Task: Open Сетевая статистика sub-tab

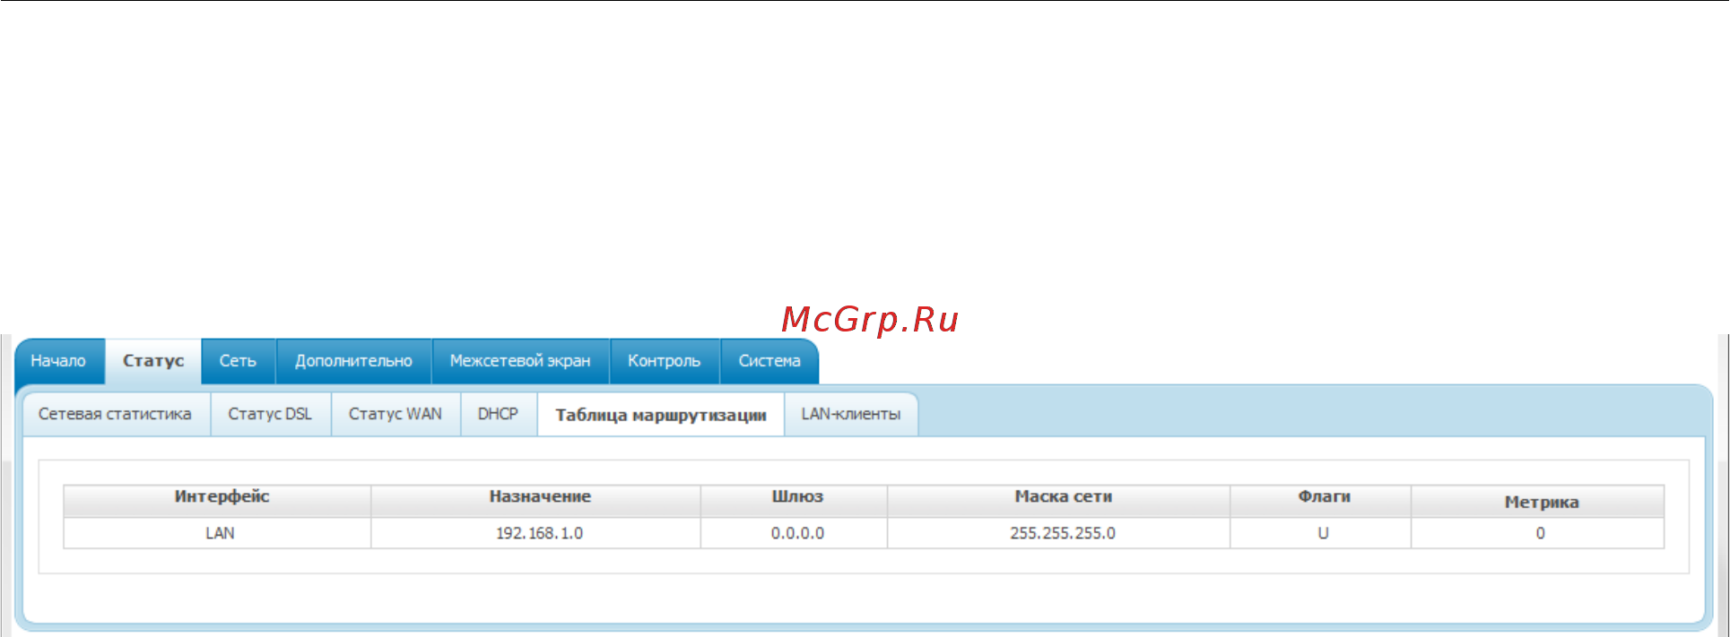Action: [x=116, y=414]
